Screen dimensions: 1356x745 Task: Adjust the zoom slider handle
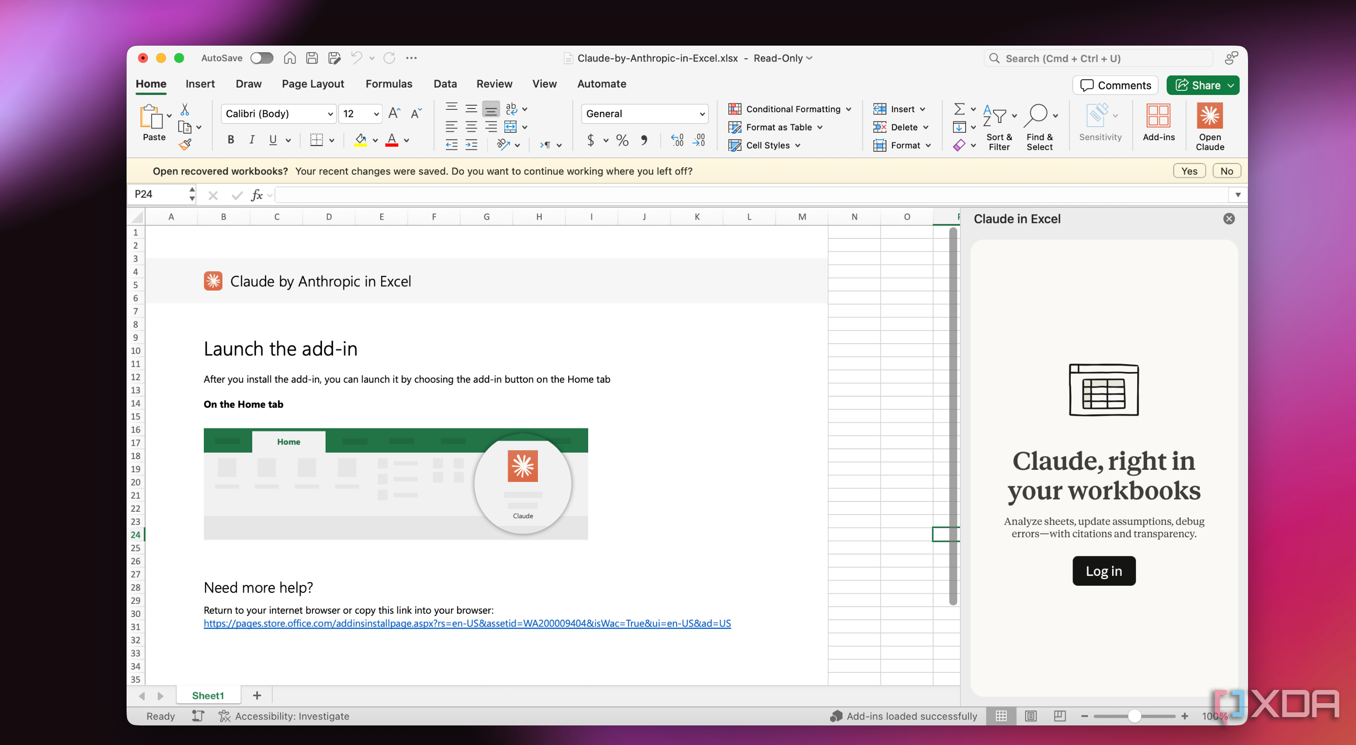click(x=1134, y=716)
